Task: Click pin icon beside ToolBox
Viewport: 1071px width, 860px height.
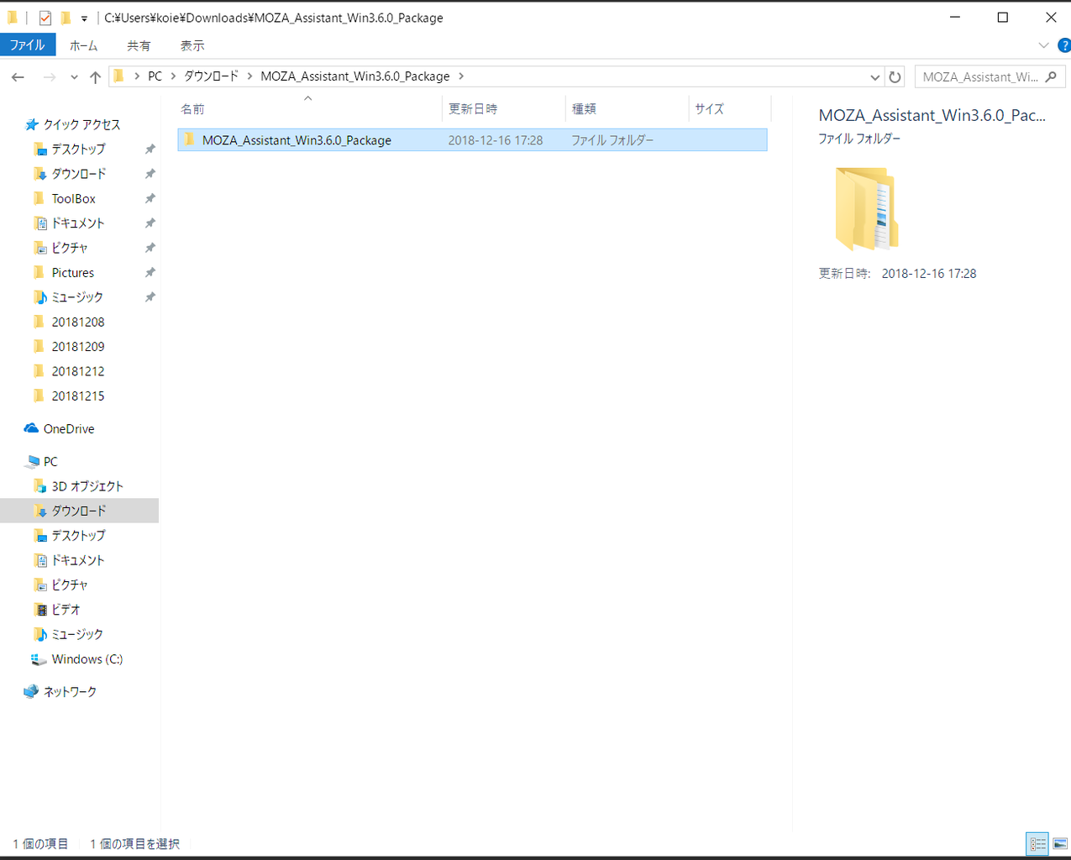Action: tap(150, 198)
